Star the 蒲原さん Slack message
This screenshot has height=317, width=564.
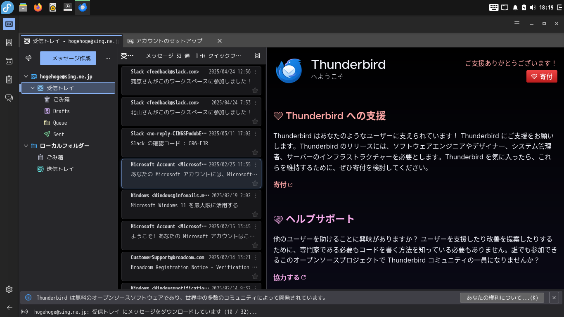(x=255, y=90)
